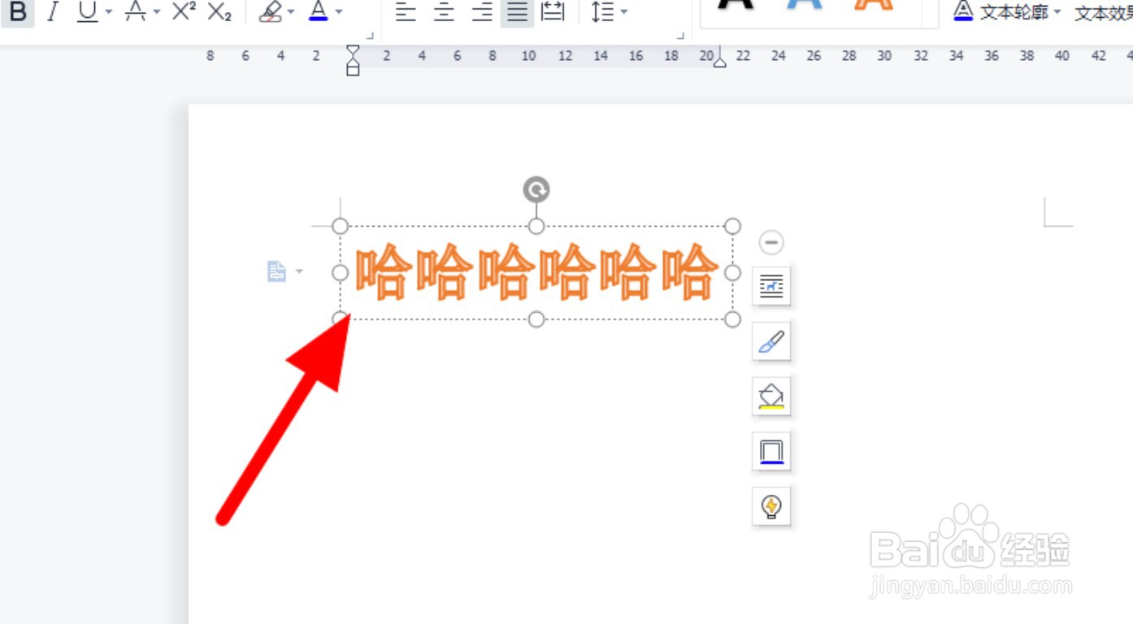Click top-left resize handle of text box

click(x=341, y=226)
